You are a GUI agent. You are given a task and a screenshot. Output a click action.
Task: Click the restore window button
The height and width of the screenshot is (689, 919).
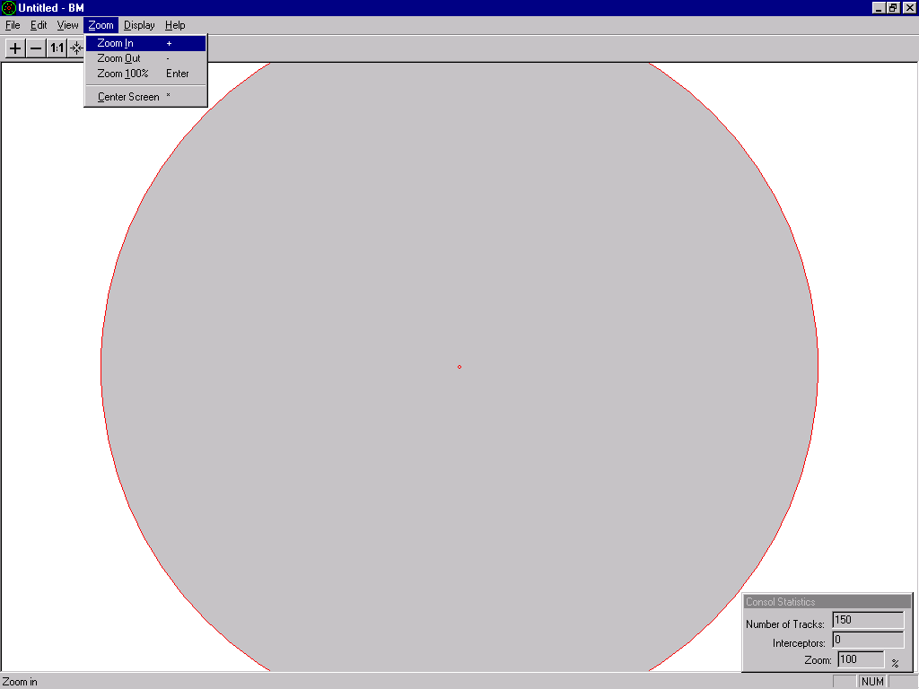[893, 8]
